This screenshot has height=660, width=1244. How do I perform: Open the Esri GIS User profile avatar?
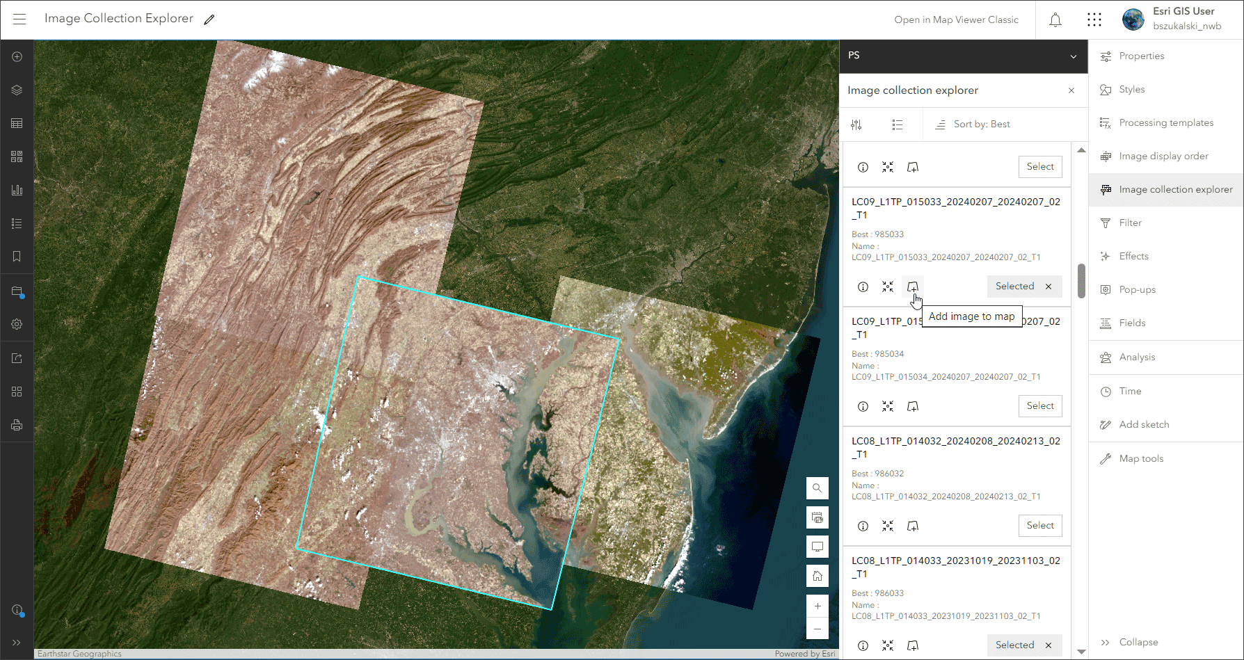[x=1133, y=19]
